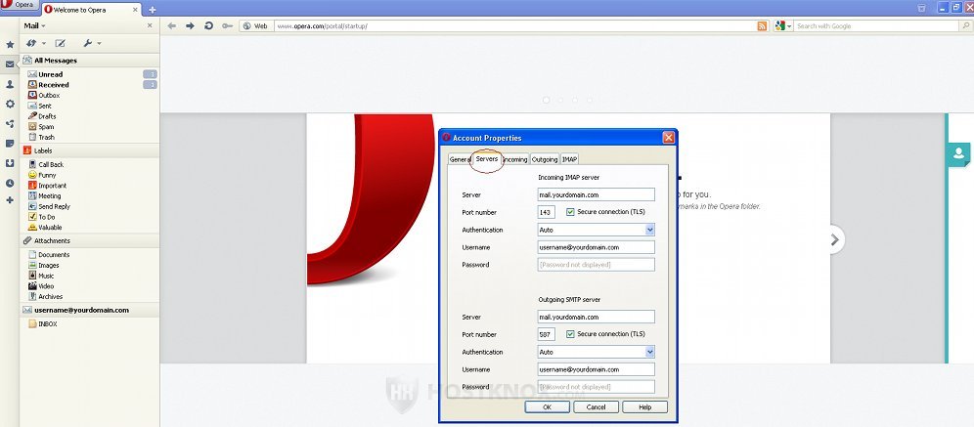Click the incoming Server field

[597, 194]
